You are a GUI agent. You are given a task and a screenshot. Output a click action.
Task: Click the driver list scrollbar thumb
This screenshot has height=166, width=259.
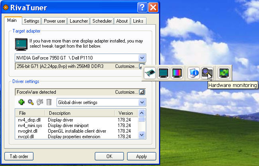pyautogui.click(x=142, y=119)
